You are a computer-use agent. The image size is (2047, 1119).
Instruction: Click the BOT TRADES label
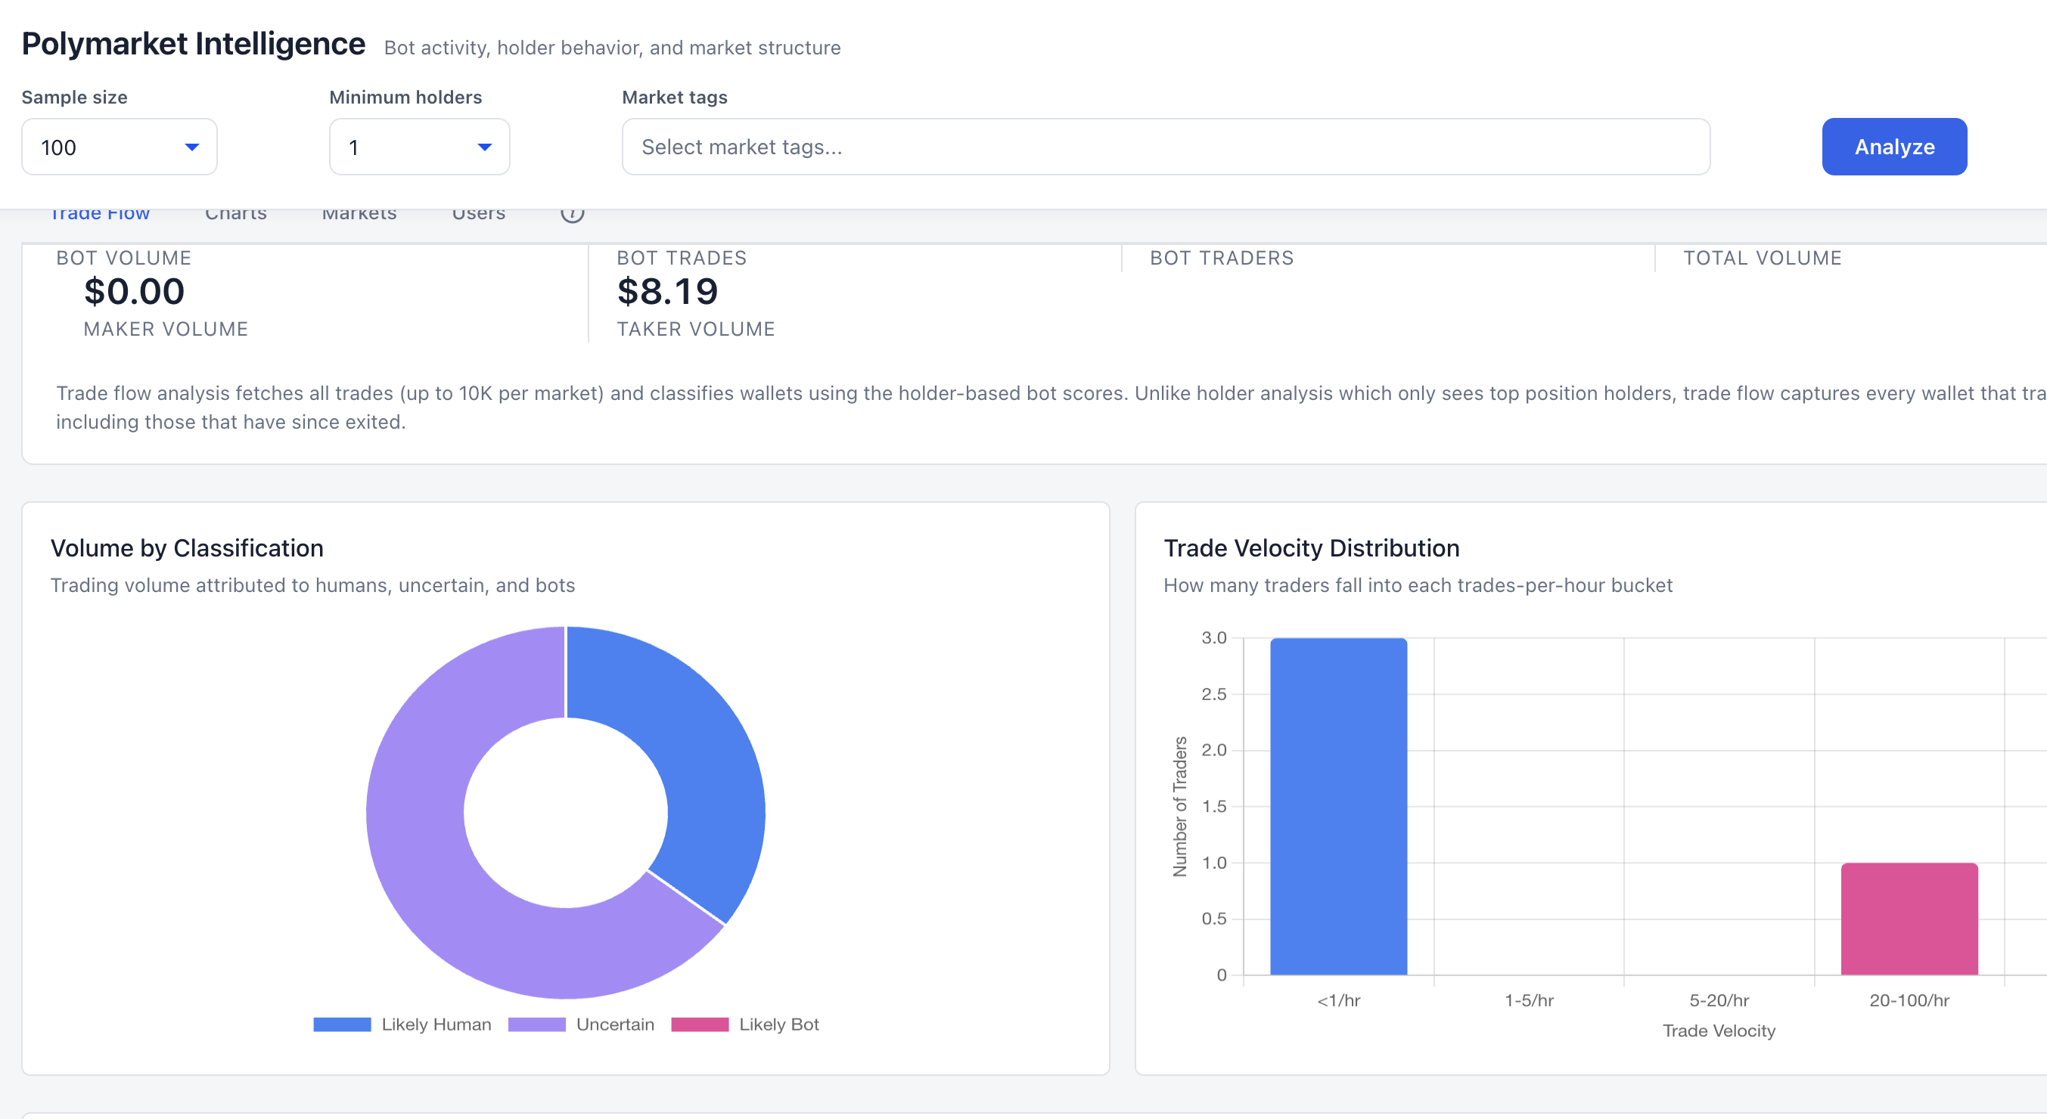(x=682, y=258)
